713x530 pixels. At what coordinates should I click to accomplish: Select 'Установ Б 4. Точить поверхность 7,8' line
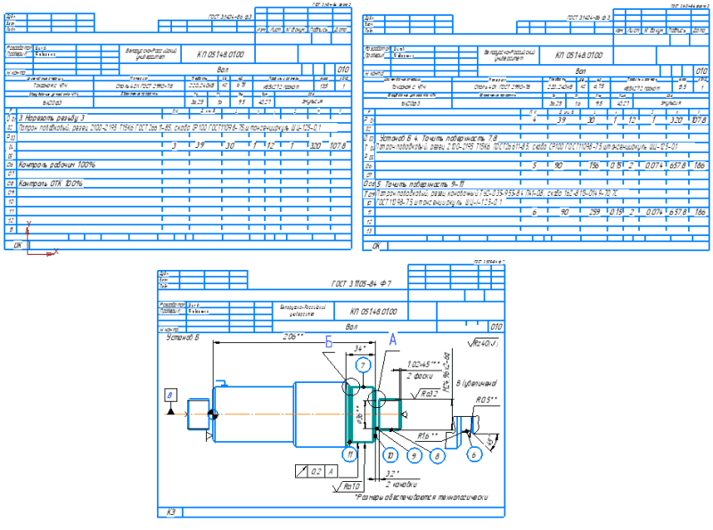(x=438, y=138)
